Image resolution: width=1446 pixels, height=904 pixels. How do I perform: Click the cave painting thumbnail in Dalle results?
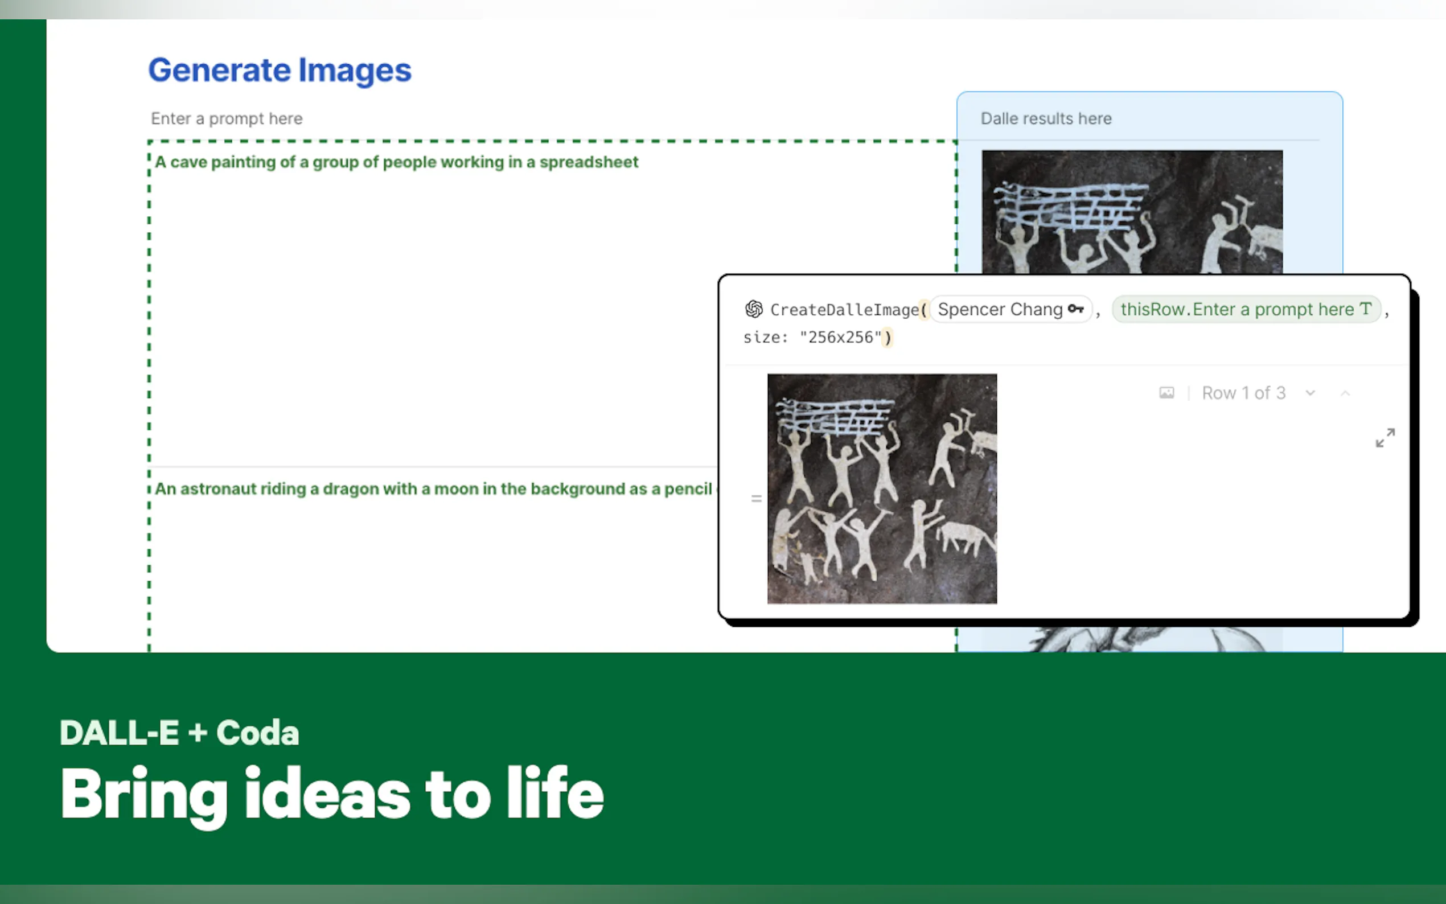point(1131,212)
